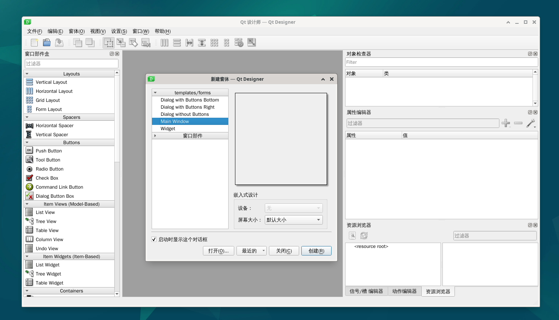
Task: Collapse the Layouts category in widget box
Action: [27, 74]
